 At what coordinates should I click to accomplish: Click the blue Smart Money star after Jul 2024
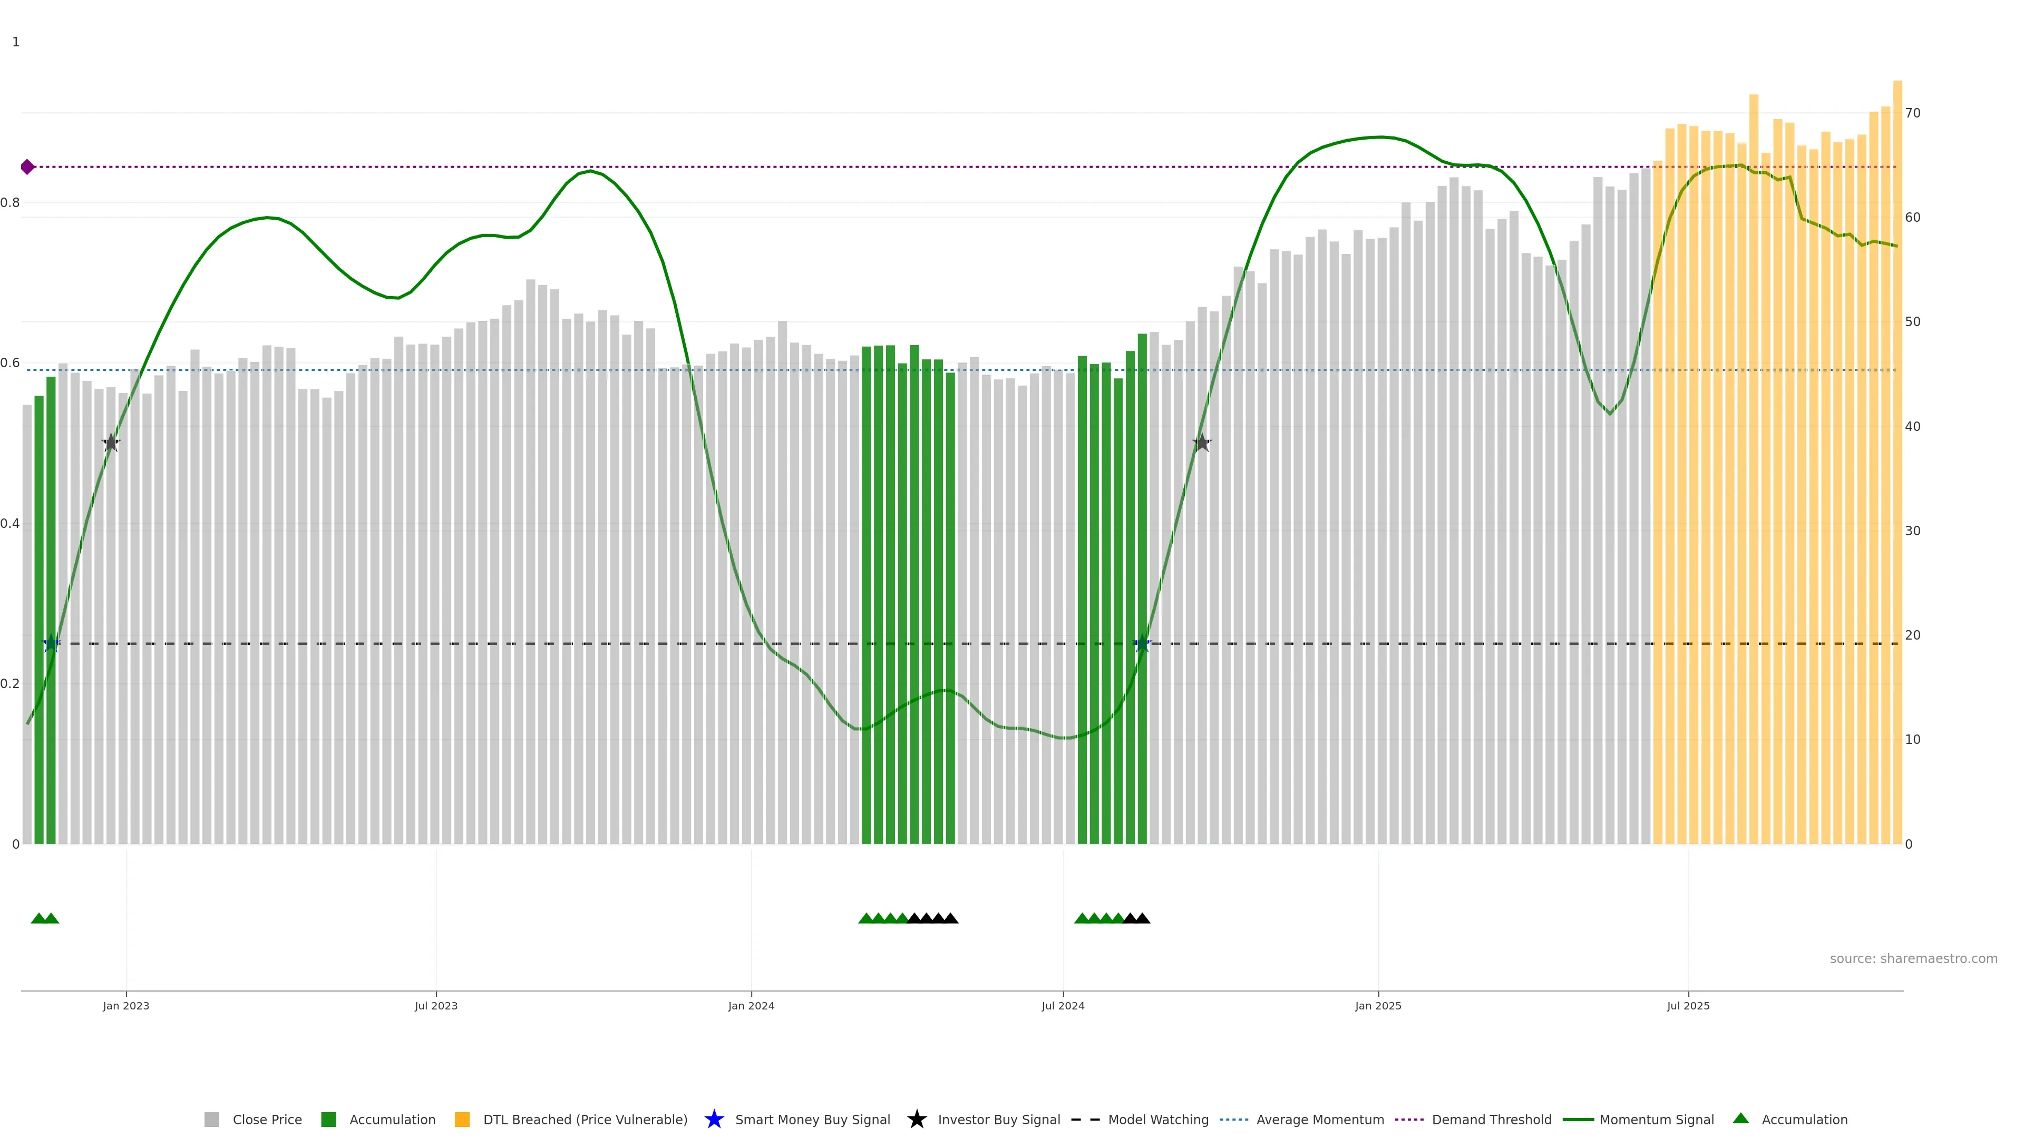click(x=1142, y=644)
